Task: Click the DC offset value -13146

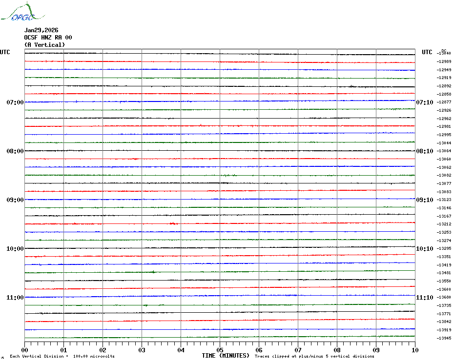Action: [444, 208]
